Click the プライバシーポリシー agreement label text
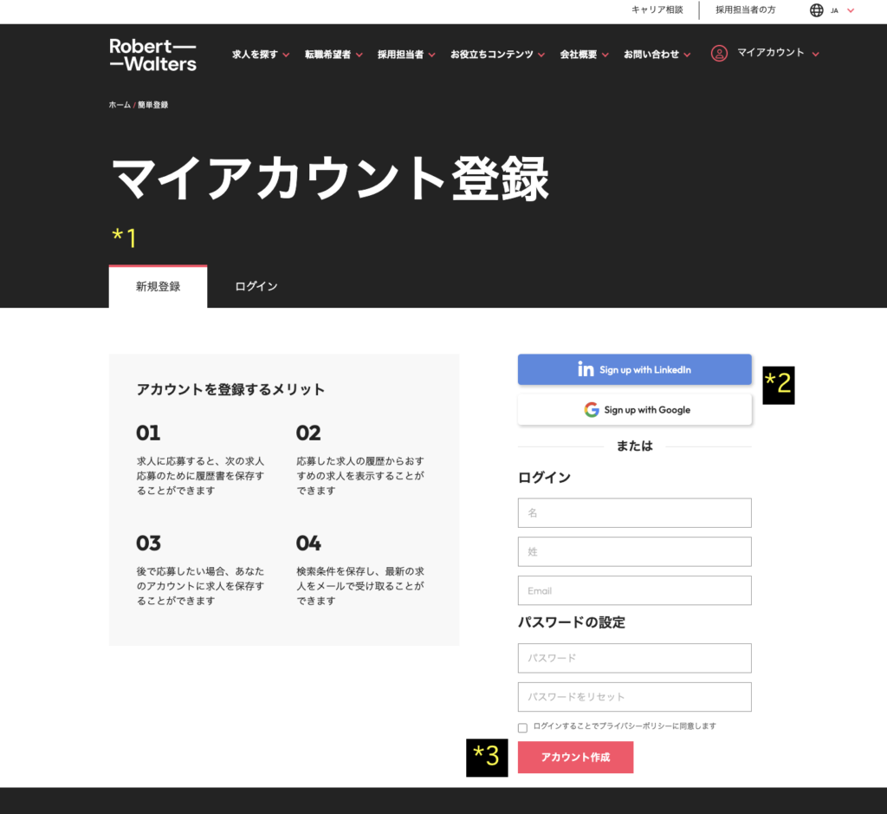Viewport: 887px width, 814px height. tap(625, 726)
